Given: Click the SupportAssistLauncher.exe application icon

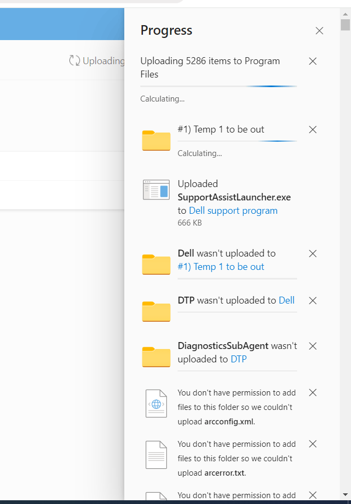Looking at the screenshot, I should 156,190.
